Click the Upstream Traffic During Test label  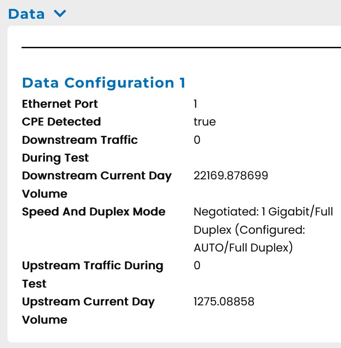click(x=92, y=274)
